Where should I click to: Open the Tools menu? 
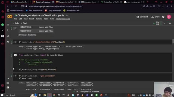(x=46, y=19)
